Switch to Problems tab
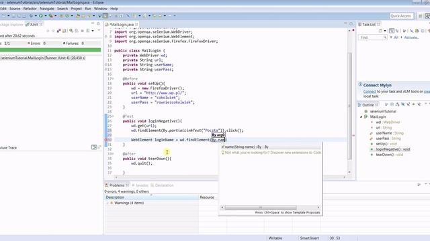The width and height of the screenshot is (430, 241). [117, 185]
